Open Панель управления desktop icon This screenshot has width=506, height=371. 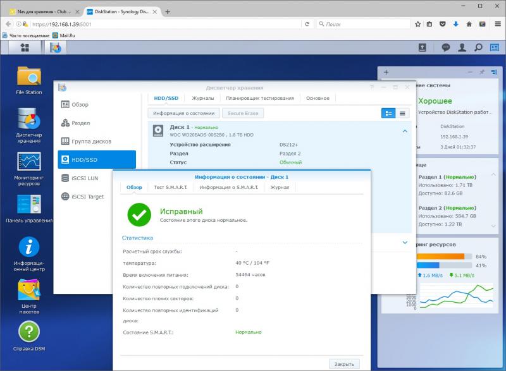[29, 209]
